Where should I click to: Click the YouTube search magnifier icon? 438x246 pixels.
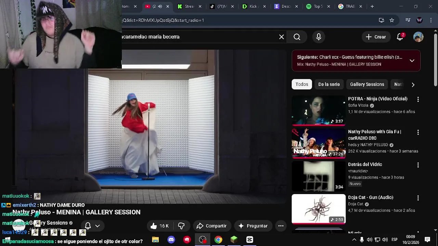[x=297, y=37]
